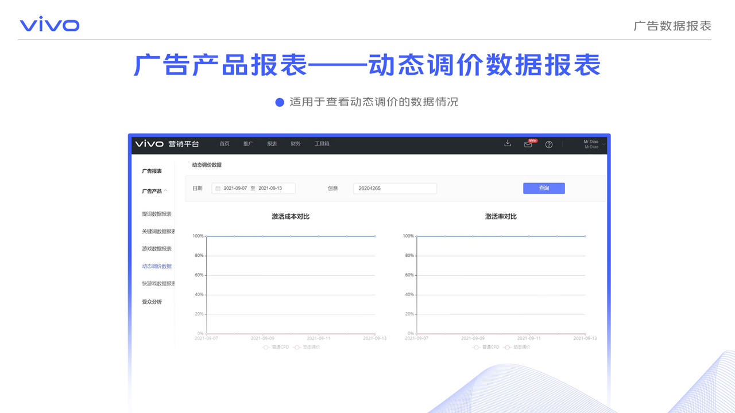Open the 报表 top menu

tap(272, 144)
